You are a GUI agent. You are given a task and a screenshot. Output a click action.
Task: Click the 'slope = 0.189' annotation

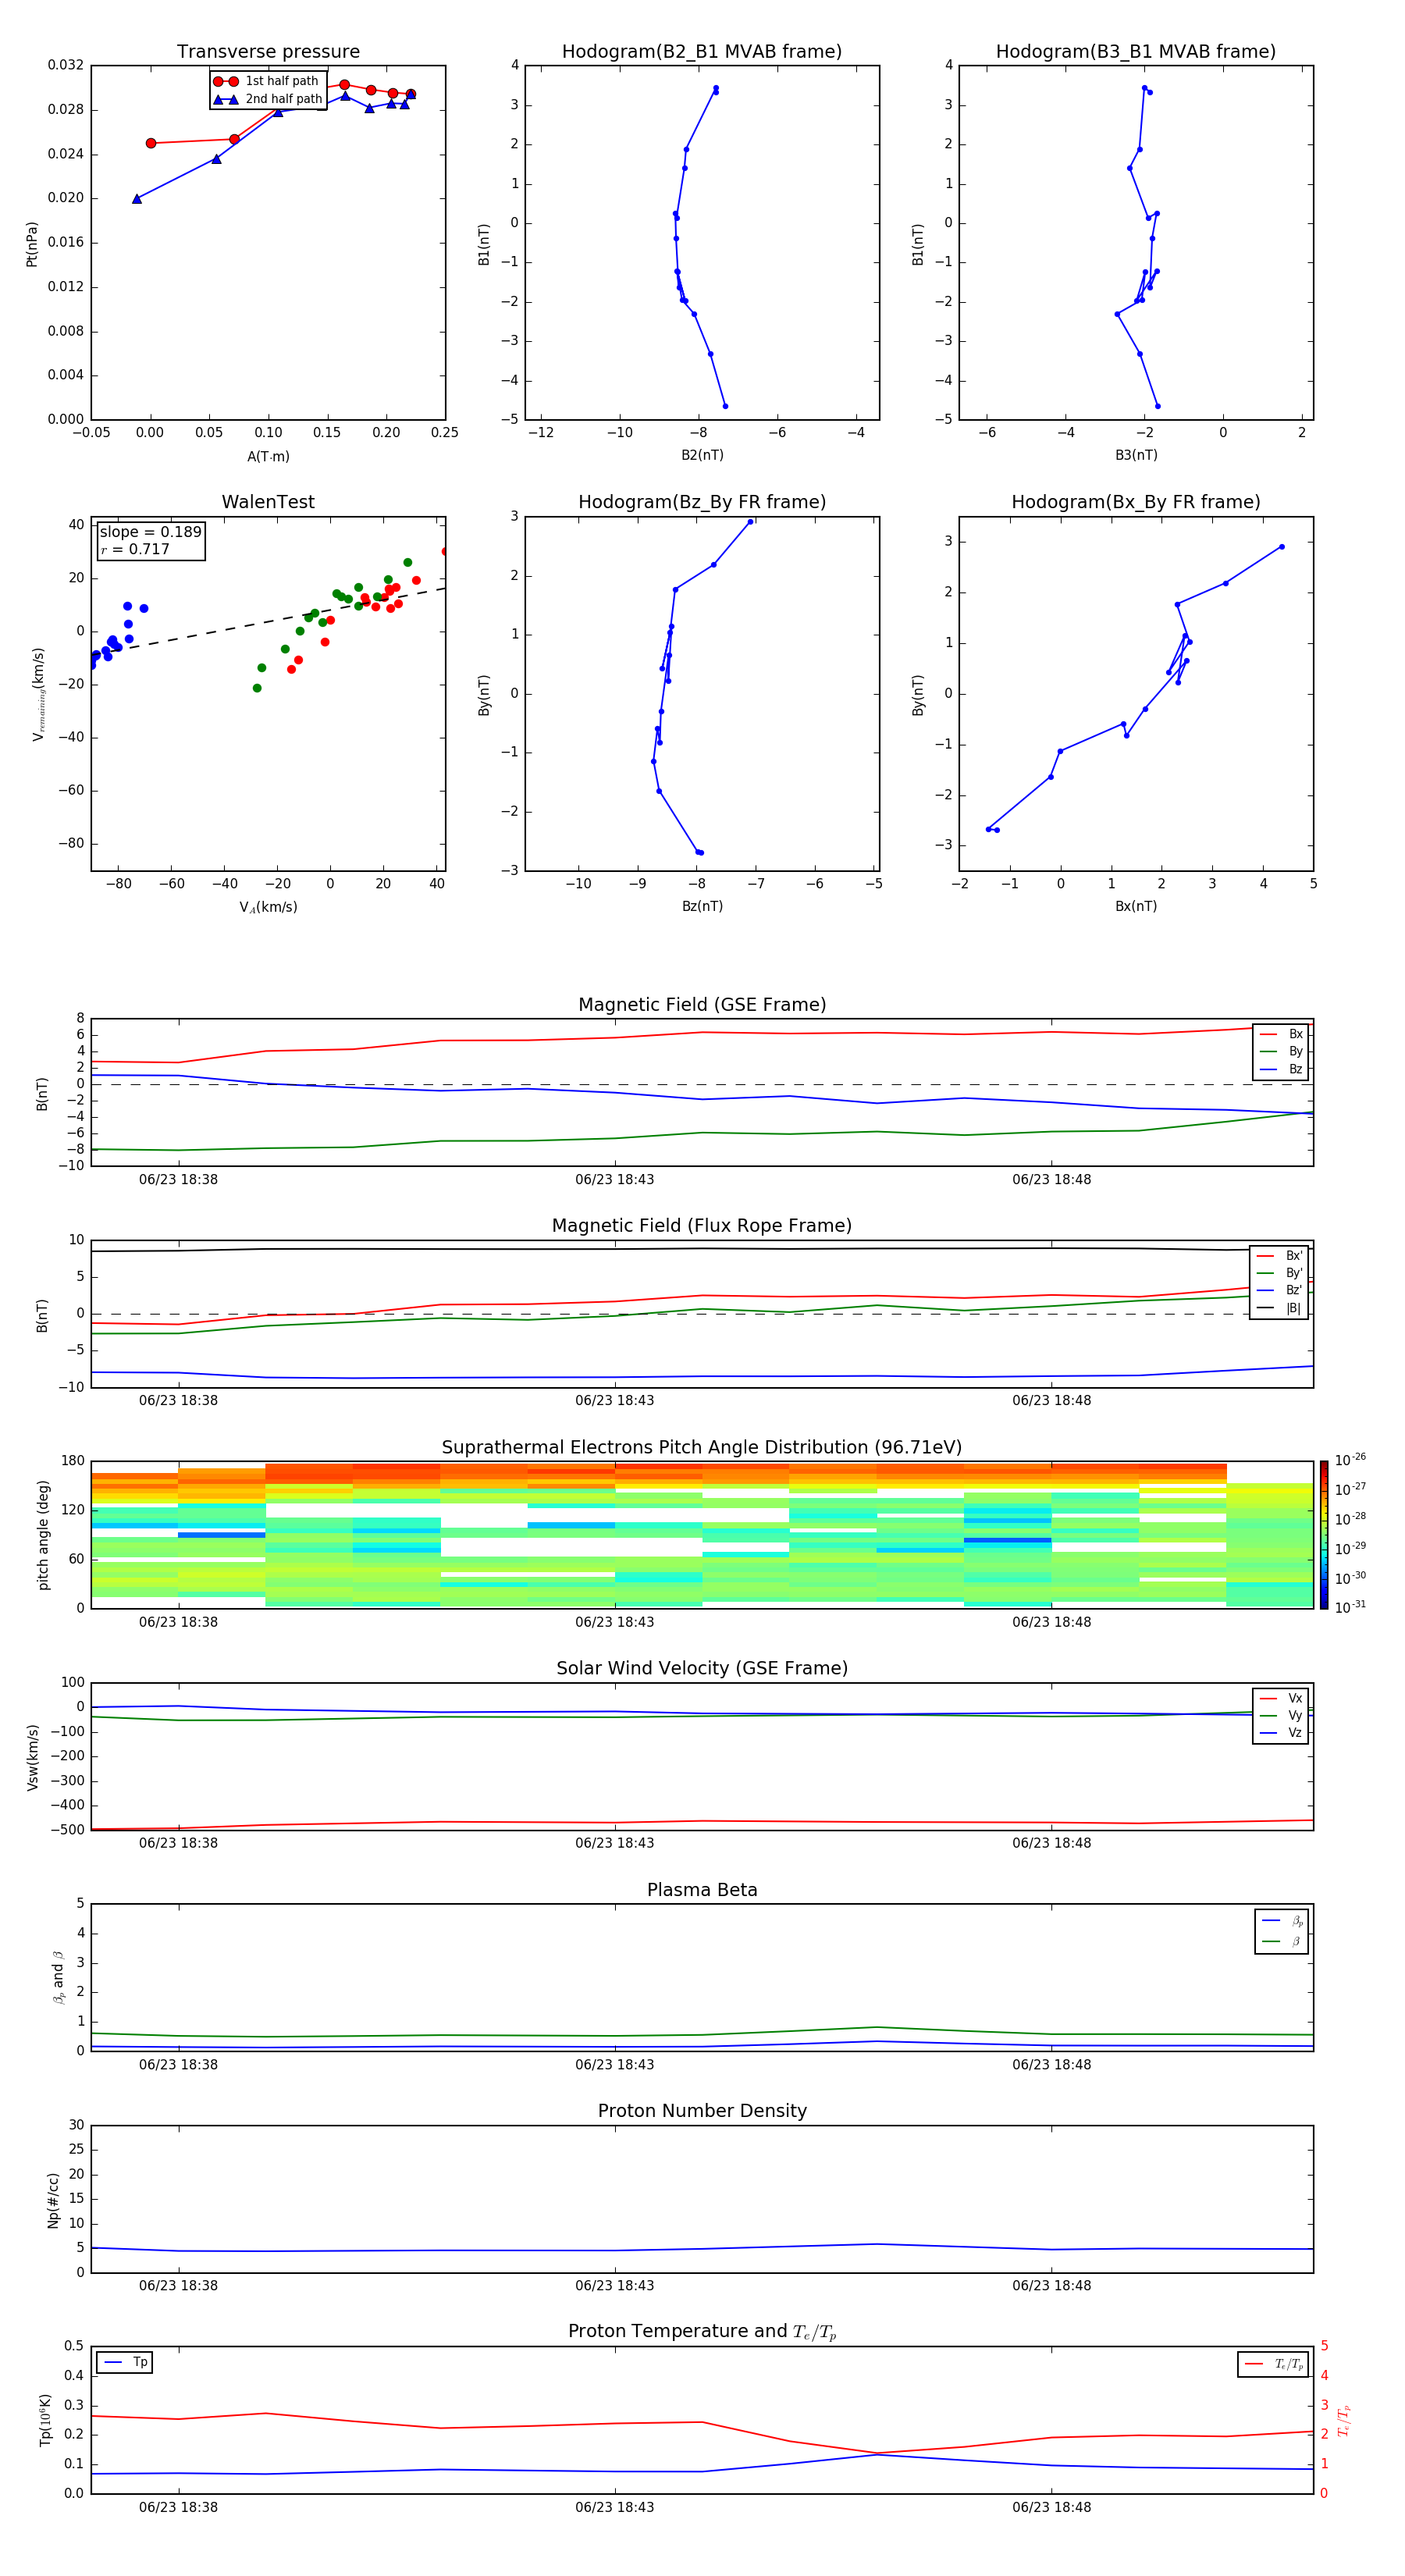[x=151, y=532]
